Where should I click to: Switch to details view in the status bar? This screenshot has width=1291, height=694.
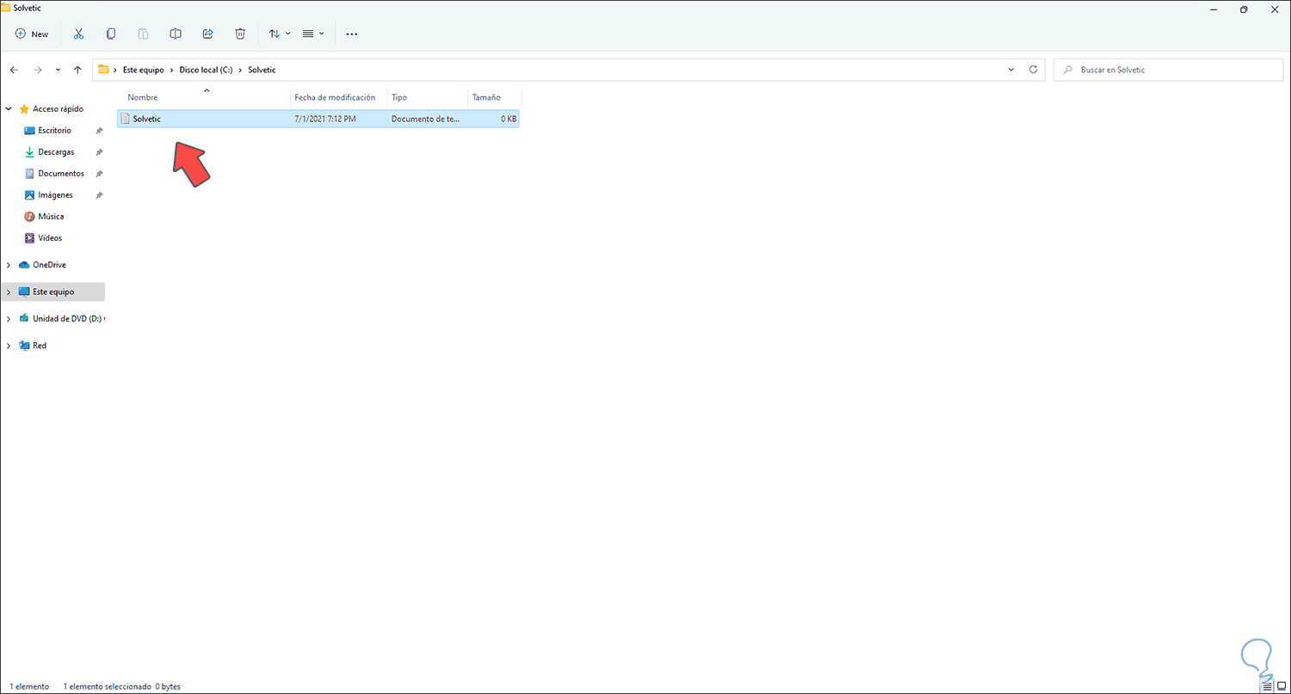[1268, 686]
